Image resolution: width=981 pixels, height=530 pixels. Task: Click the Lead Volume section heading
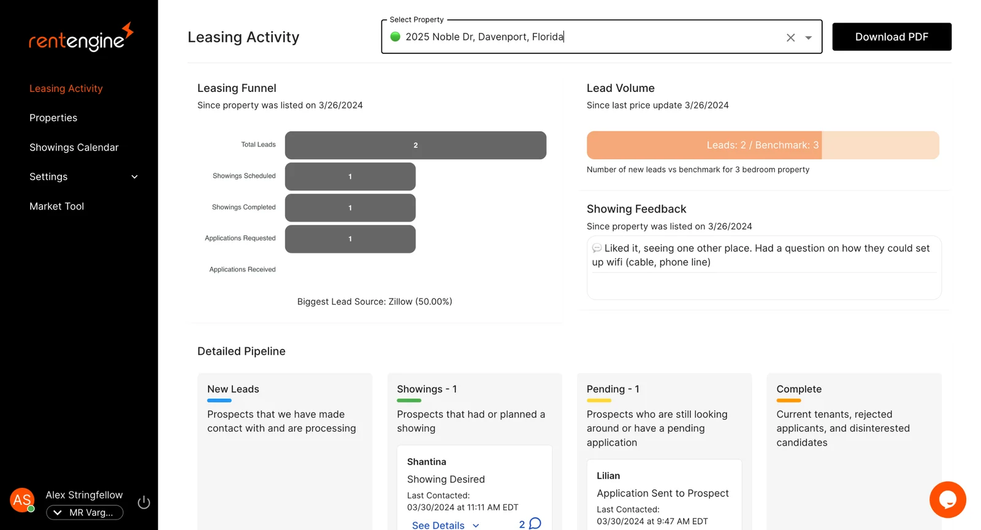(x=620, y=88)
